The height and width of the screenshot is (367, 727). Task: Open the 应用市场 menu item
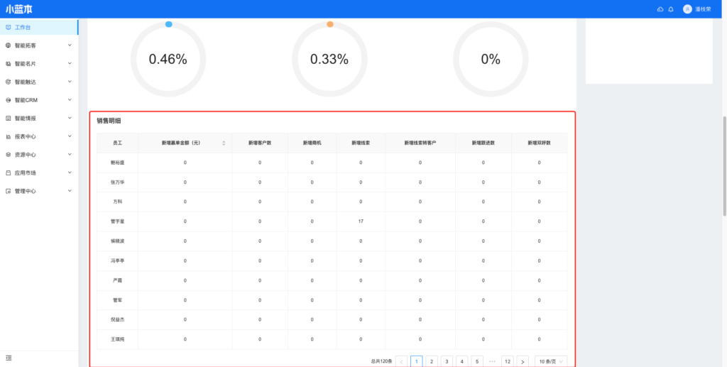pos(26,172)
